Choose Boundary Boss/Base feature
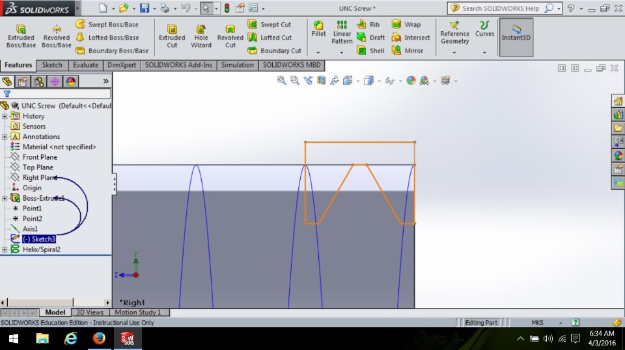Image resolution: width=625 pixels, height=350 pixels. click(x=112, y=51)
